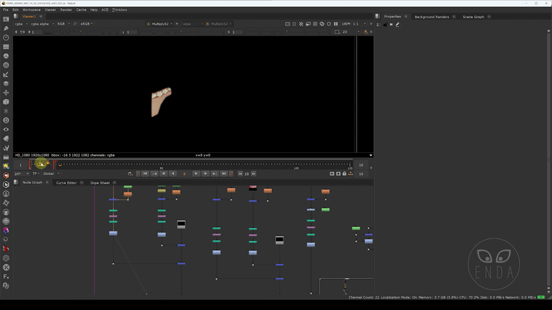Toggle the viewer wipe compare icon
The height and width of the screenshot is (310, 552).
(177, 24)
